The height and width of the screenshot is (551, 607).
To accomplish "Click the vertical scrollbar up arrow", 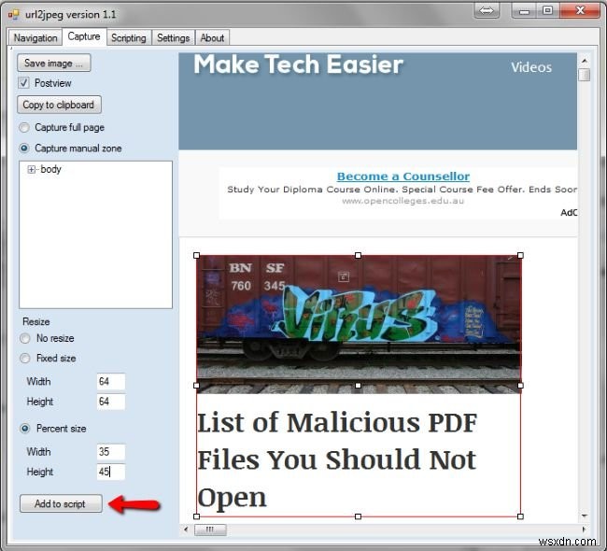I will pos(585,61).
